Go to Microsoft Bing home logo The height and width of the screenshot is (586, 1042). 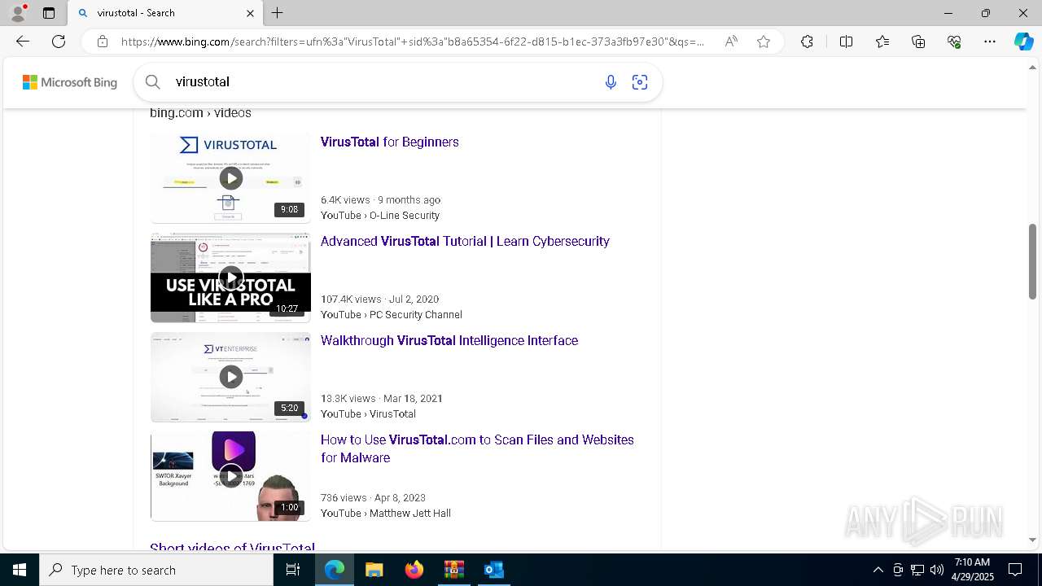point(70,82)
